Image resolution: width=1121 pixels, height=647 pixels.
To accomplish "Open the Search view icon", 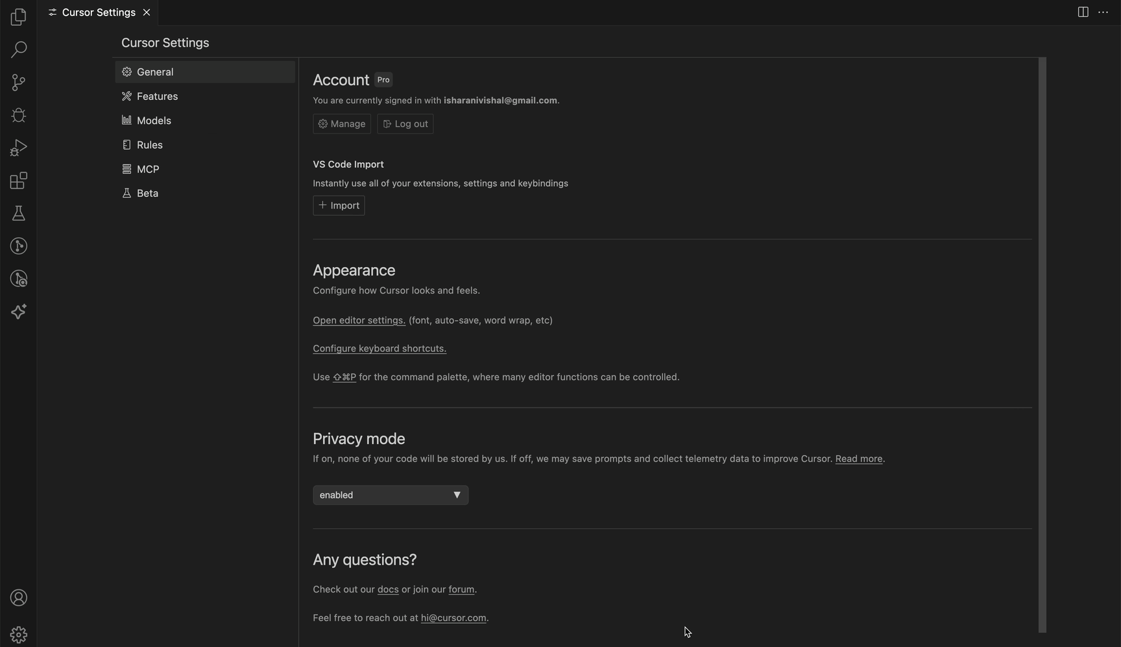I will (18, 49).
